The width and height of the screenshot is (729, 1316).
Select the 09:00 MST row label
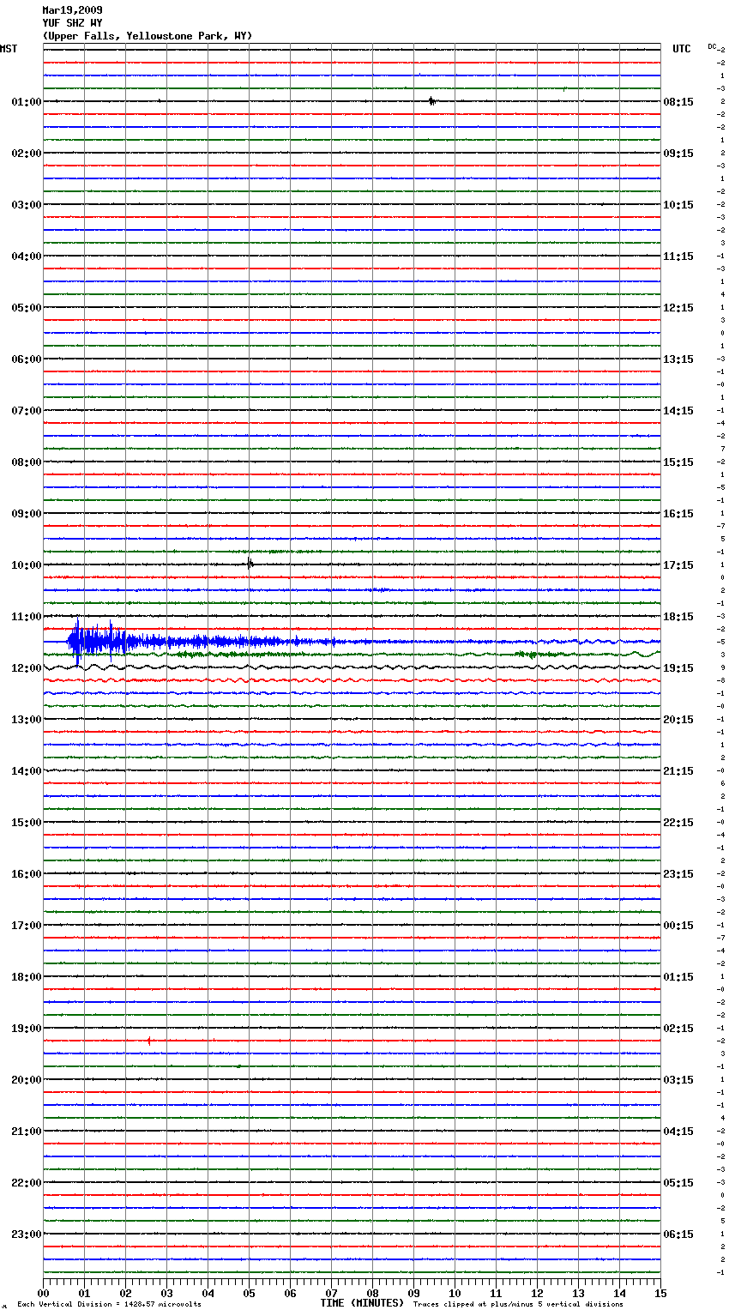pyautogui.click(x=27, y=514)
